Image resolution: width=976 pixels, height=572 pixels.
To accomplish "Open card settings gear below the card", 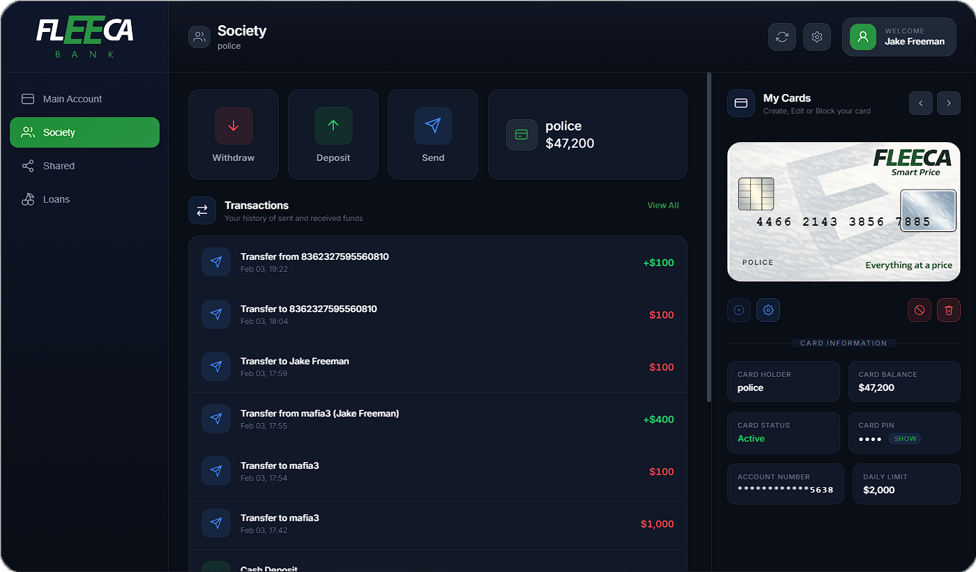I will pos(768,310).
